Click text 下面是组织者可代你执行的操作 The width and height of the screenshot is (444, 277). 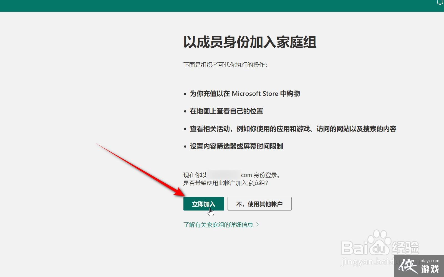225,65
